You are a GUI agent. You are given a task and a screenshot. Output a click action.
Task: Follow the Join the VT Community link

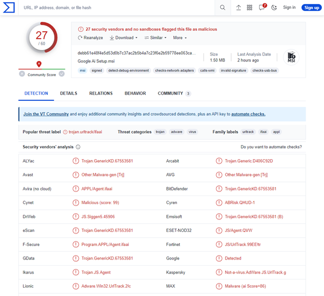pyautogui.click(x=46, y=114)
